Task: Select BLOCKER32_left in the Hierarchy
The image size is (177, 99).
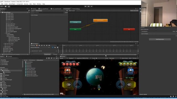Action: (15, 38)
